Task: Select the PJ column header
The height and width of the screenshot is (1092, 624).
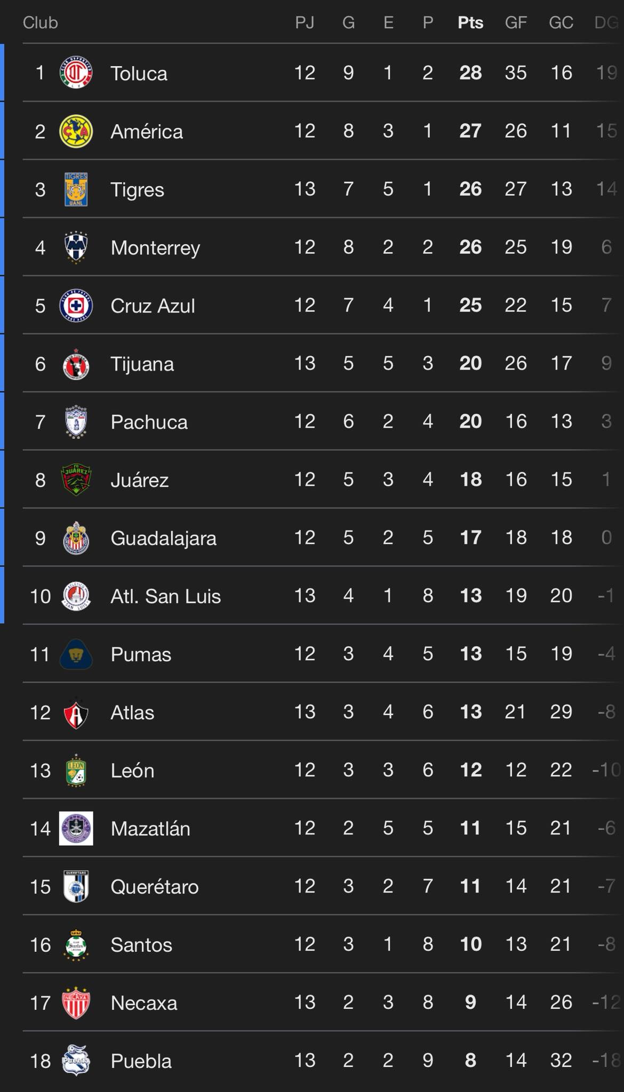Action: 305,22
